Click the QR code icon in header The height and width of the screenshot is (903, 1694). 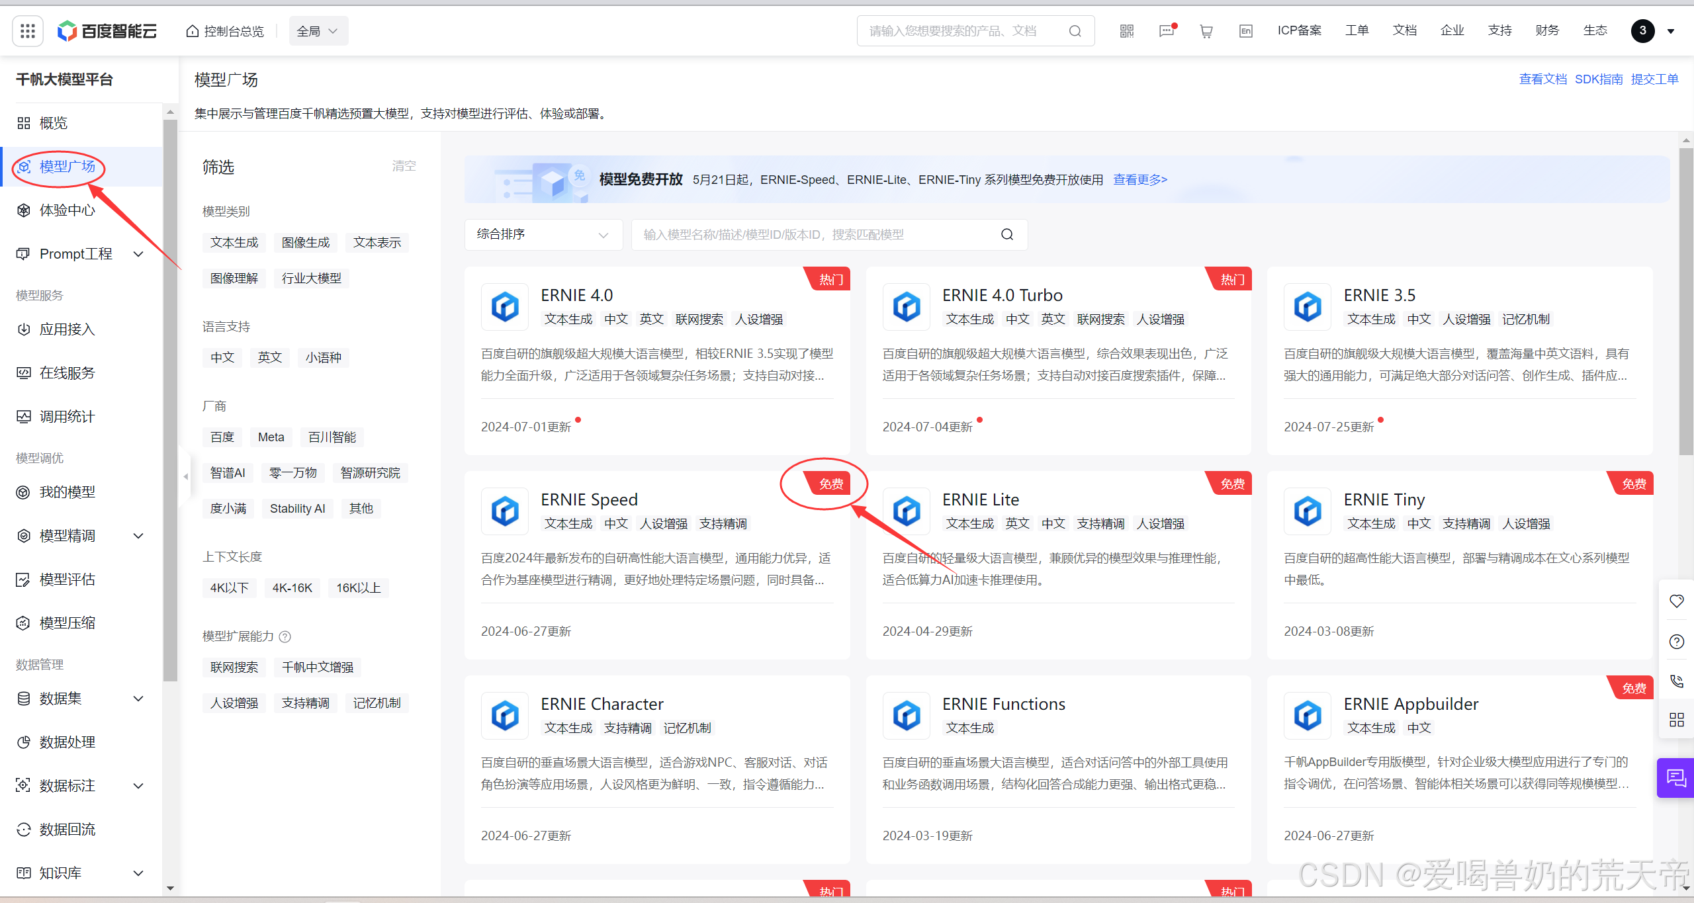pyautogui.click(x=1127, y=31)
